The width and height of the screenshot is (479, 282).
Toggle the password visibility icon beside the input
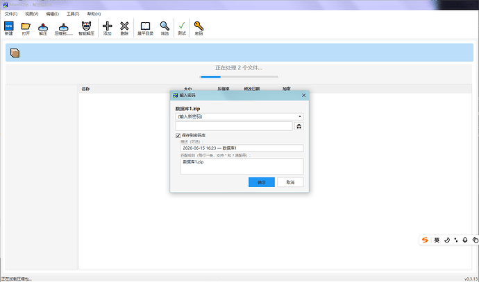(299, 126)
